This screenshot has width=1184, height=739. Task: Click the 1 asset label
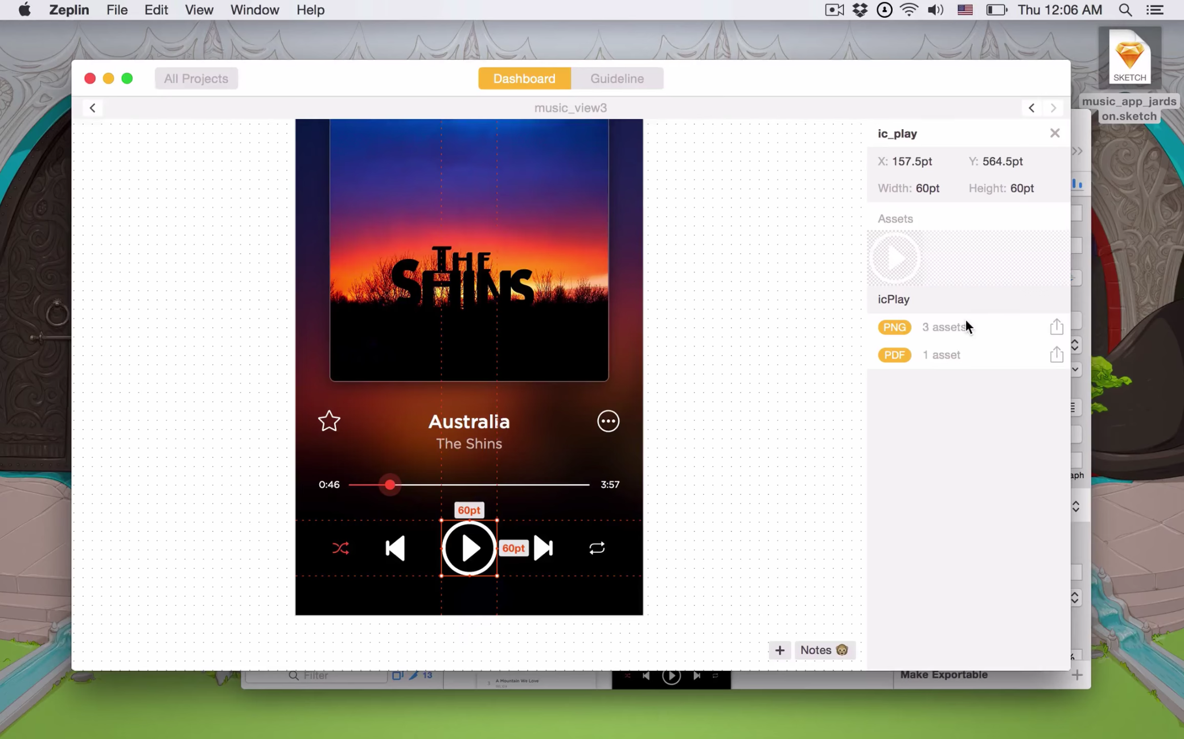pos(941,355)
